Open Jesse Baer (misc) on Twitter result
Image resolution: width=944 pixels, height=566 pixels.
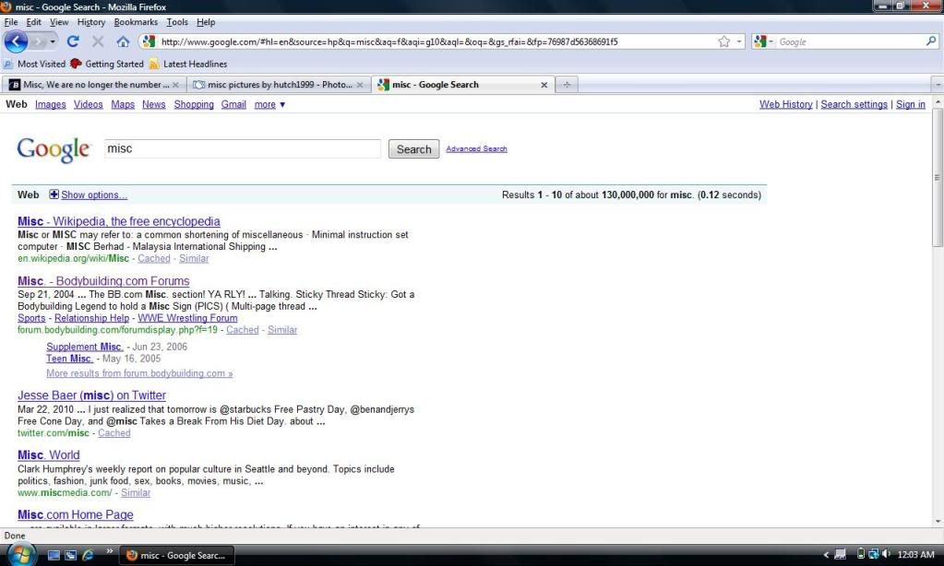tap(91, 395)
